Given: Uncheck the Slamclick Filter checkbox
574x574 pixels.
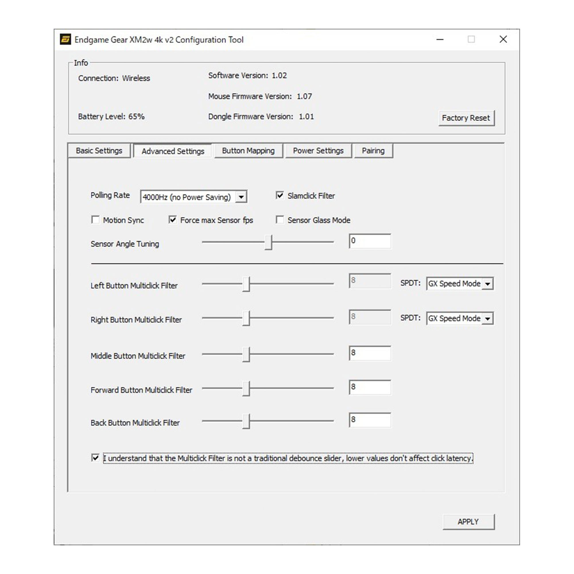Looking at the screenshot, I should point(280,195).
